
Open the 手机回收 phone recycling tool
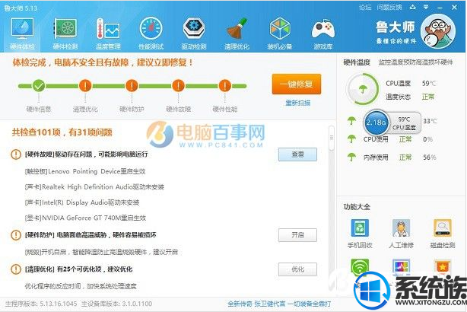360,234
